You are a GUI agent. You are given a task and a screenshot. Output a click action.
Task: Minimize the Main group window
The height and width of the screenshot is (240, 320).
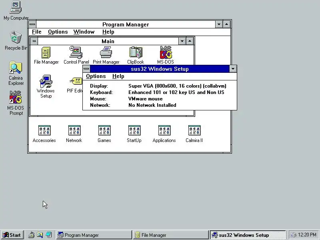point(182,41)
